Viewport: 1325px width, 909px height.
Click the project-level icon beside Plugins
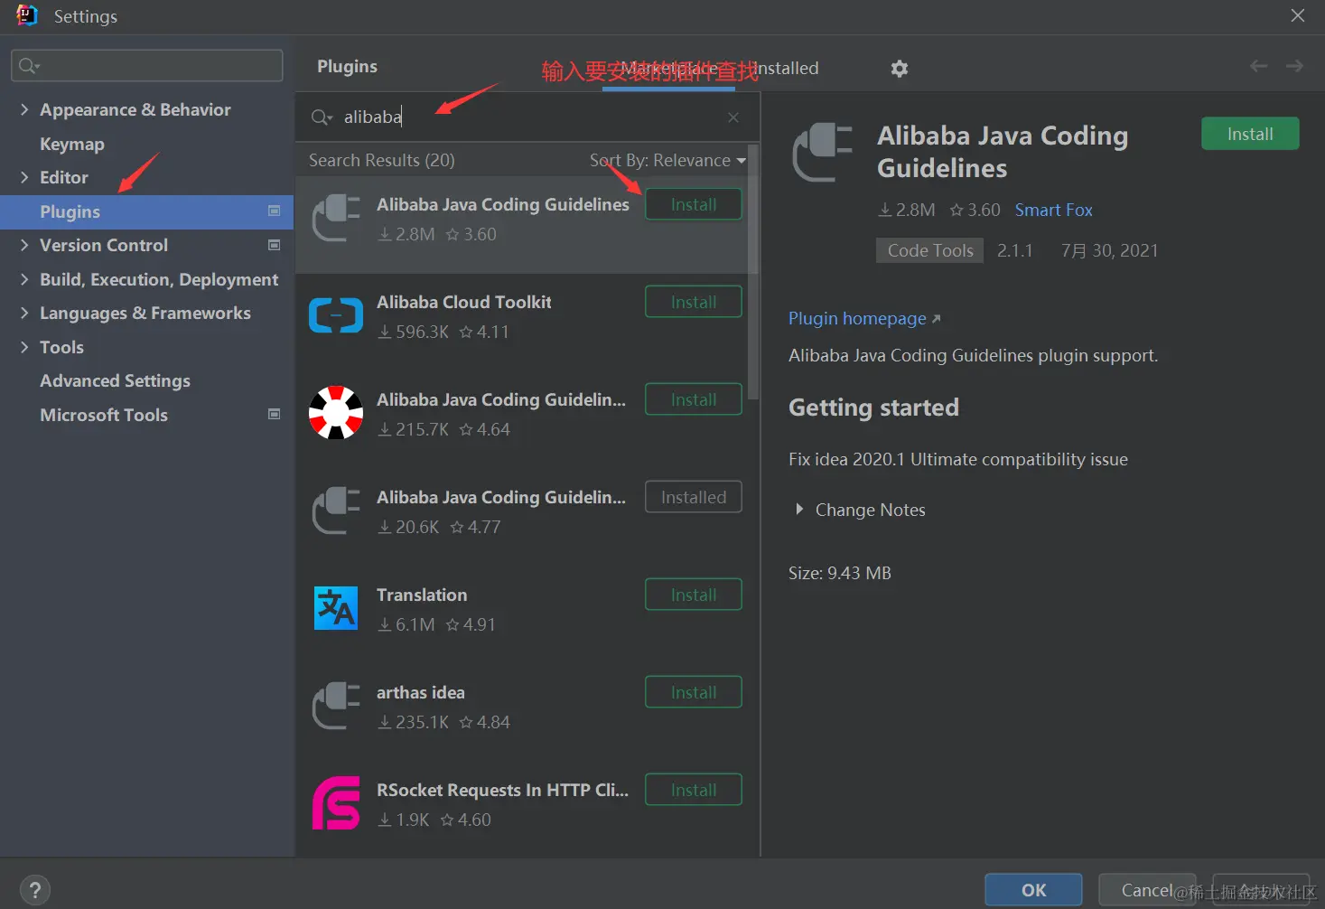pyautogui.click(x=275, y=211)
